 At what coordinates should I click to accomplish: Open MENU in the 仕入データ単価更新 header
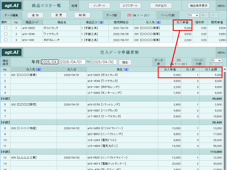(x=221, y=53)
